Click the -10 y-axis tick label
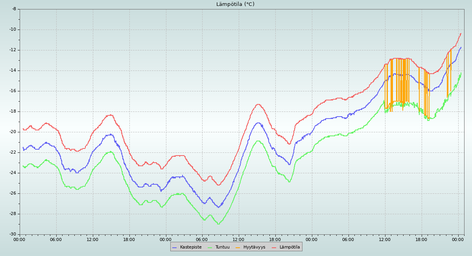 coord(13,30)
